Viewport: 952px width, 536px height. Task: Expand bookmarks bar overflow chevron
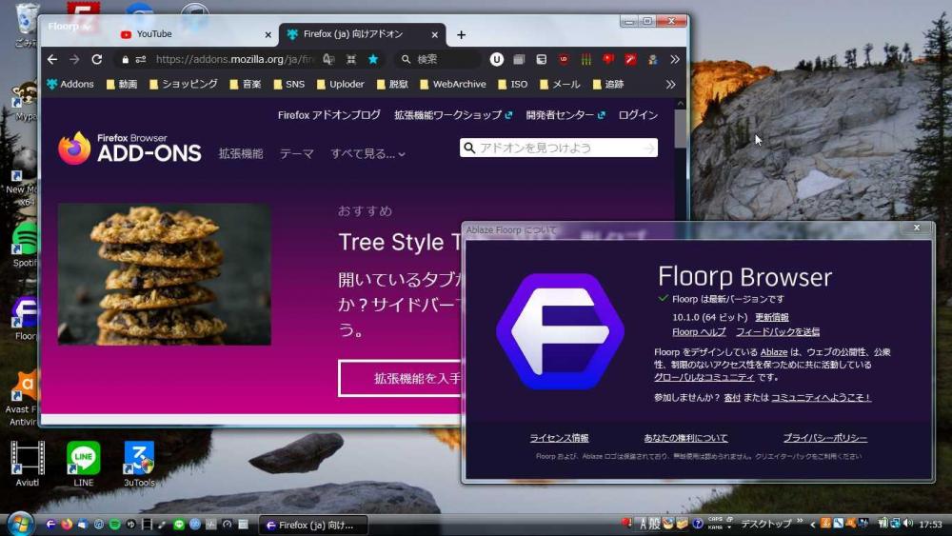670,85
